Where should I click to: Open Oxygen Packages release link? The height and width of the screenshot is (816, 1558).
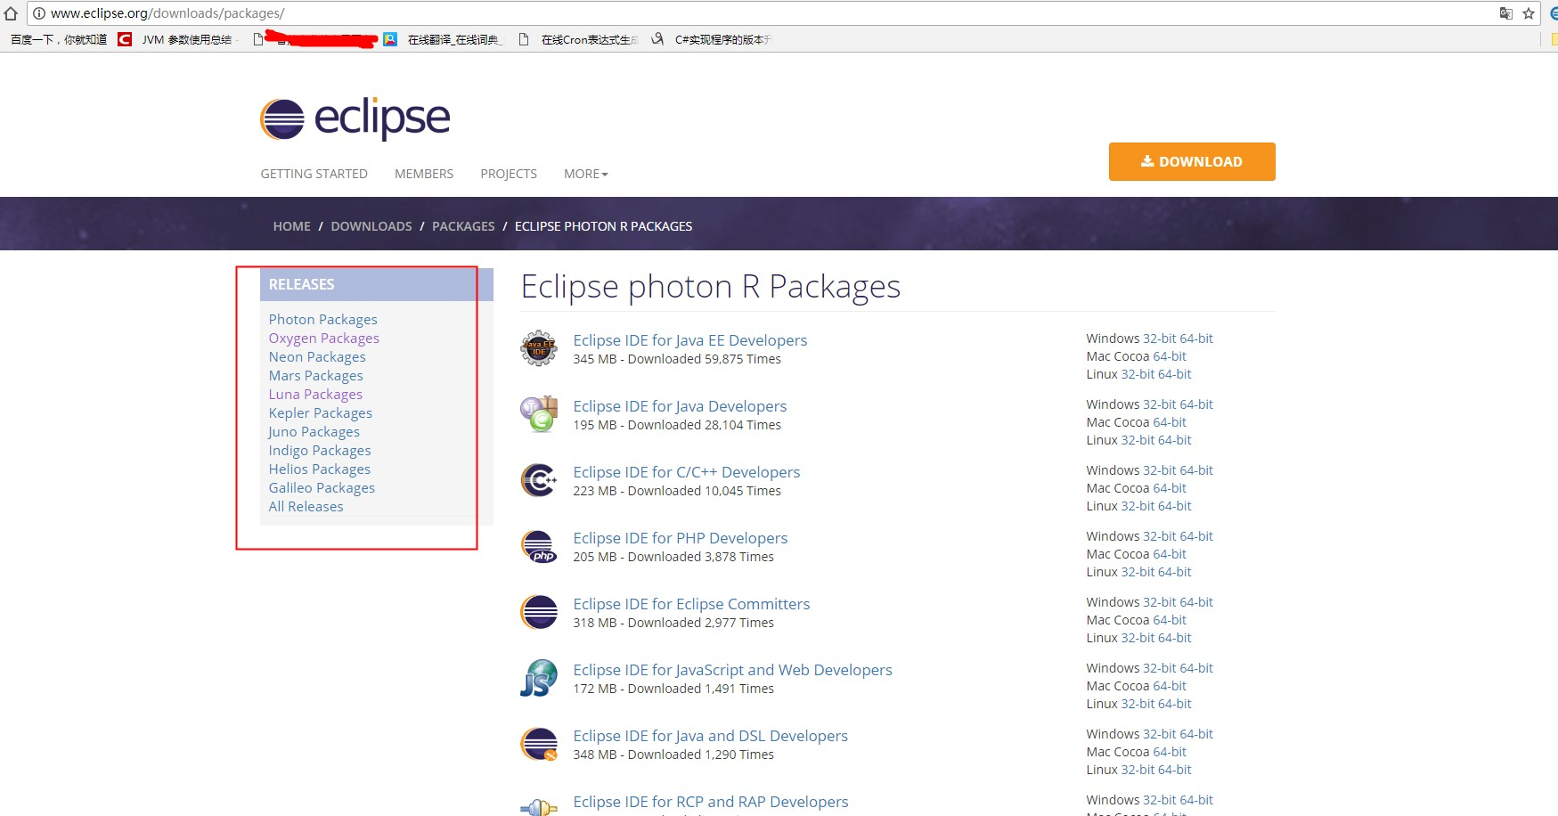click(x=324, y=338)
